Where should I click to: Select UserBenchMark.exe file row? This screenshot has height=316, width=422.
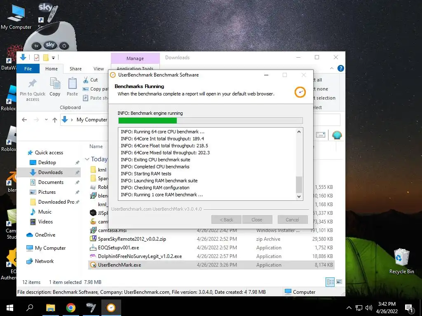click(x=211, y=265)
